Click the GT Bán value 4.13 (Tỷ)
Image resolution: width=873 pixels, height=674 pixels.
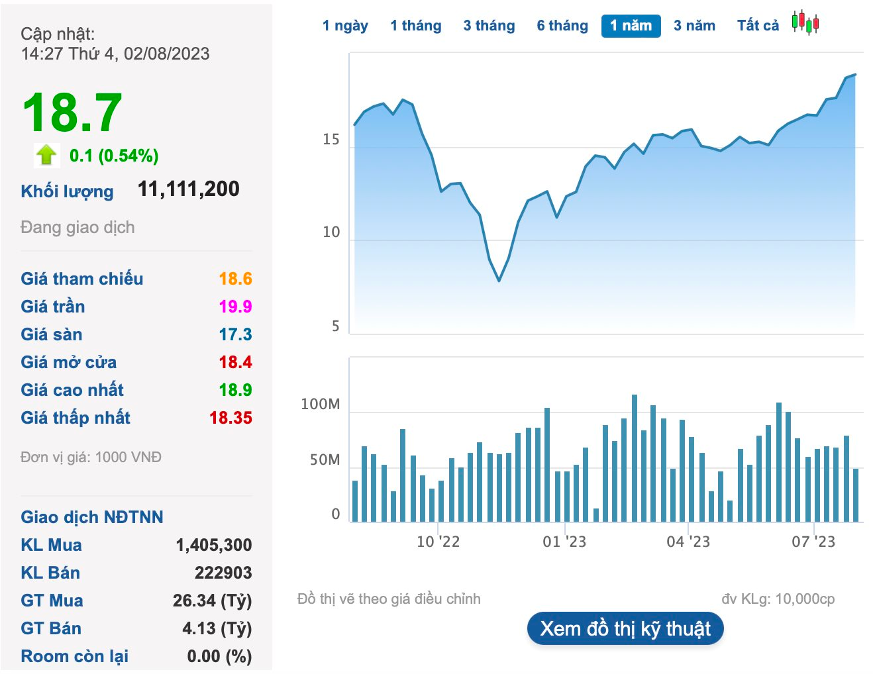(217, 628)
